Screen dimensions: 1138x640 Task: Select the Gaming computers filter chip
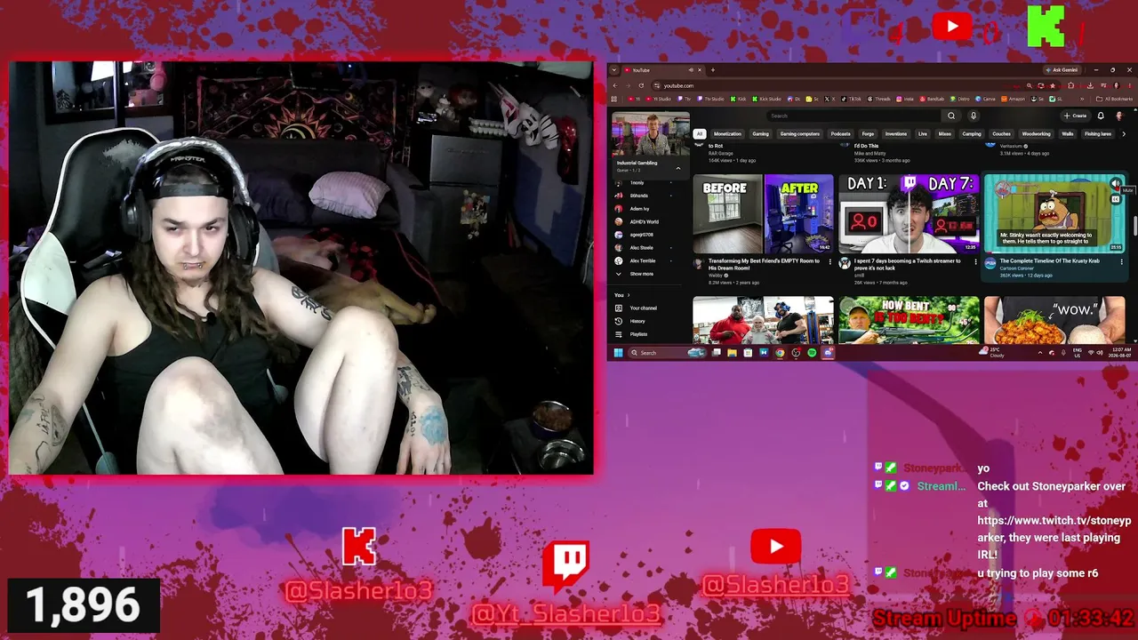pyautogui.click(x=800, y=134)
